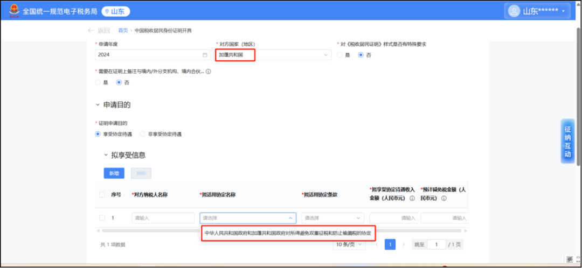
Task: Collapse the 申请目的 section
Action: [x=98, y=105]
